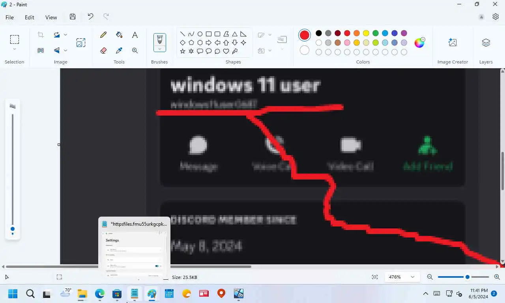Viewport: 505px width, 303px height.
Task: Expand the Brushes dropdown arrow
Action: [x=160, y=49]
